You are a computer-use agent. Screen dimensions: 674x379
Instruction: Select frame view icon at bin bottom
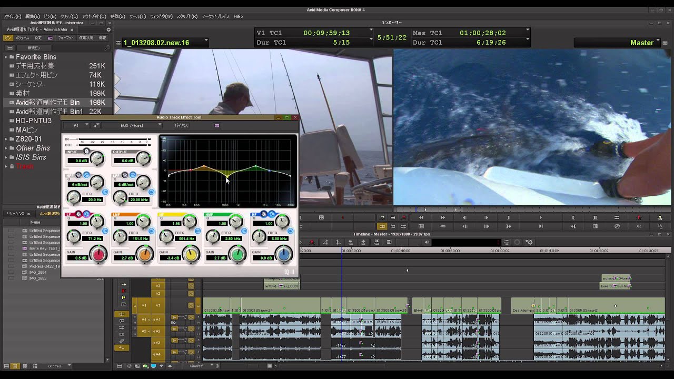tap(25, 366)
